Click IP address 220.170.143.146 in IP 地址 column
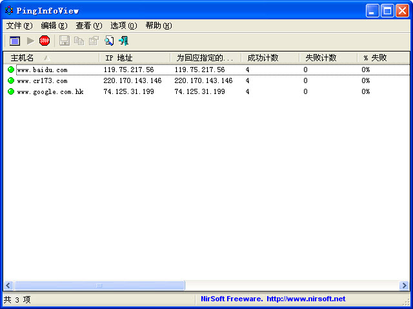This screenshot has width=413, height=309. coord(132,80)
